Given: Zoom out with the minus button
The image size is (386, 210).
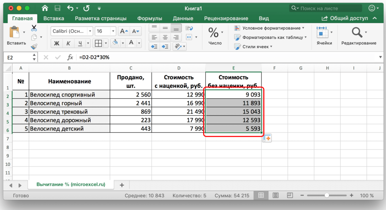Looking at the screenshot, I should tap(302, 195).
